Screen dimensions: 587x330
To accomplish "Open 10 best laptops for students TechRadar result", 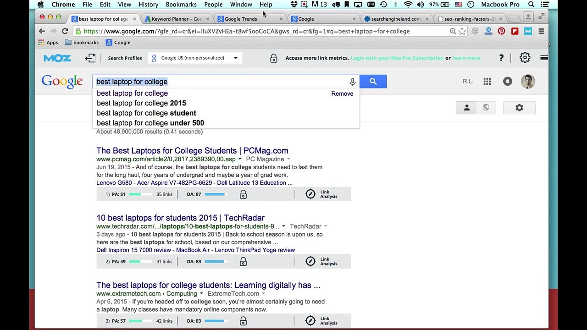I will [180, 218].
